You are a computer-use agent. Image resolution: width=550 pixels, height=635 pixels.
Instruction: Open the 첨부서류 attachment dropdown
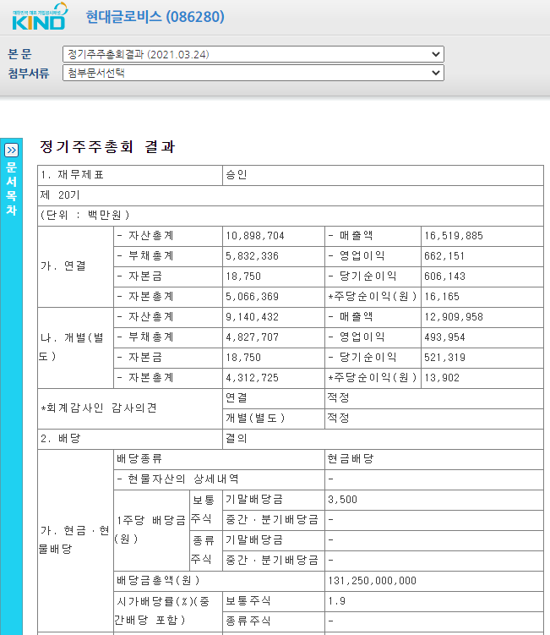pyautogui.click(x=253, y=73)
